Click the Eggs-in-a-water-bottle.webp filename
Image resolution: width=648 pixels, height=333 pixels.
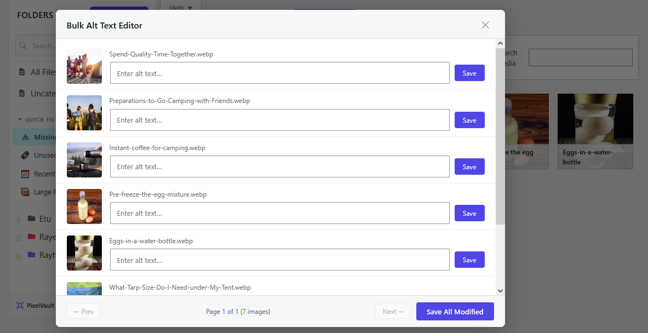click(x=151, y=241)
